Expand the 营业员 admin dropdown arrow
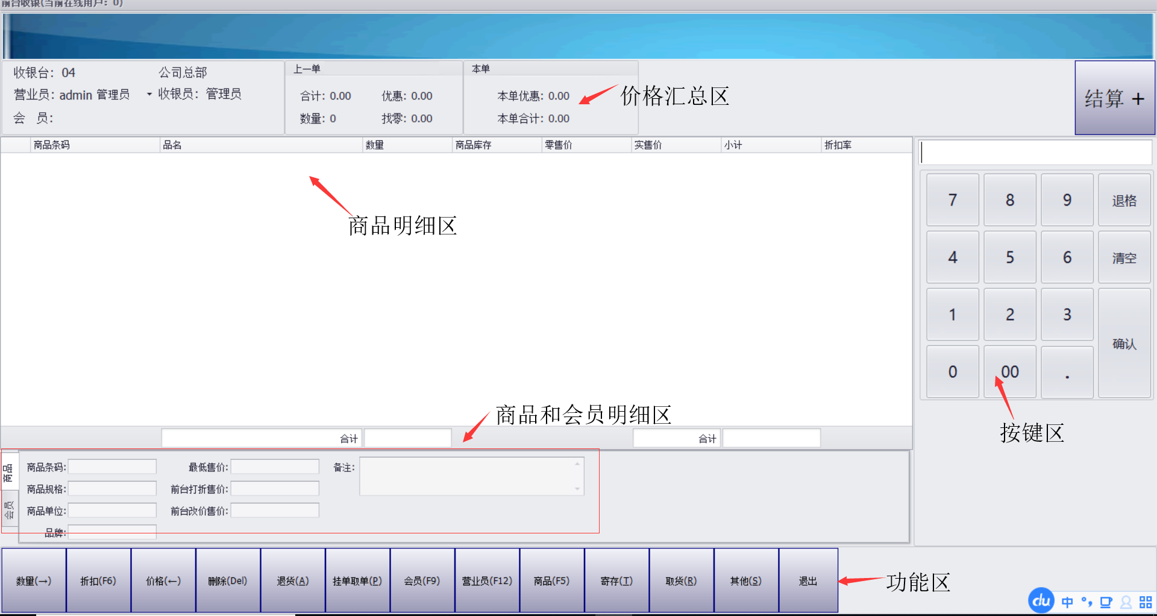The width and height of the screenshot is (1157, 616). [x=149, y=94]
